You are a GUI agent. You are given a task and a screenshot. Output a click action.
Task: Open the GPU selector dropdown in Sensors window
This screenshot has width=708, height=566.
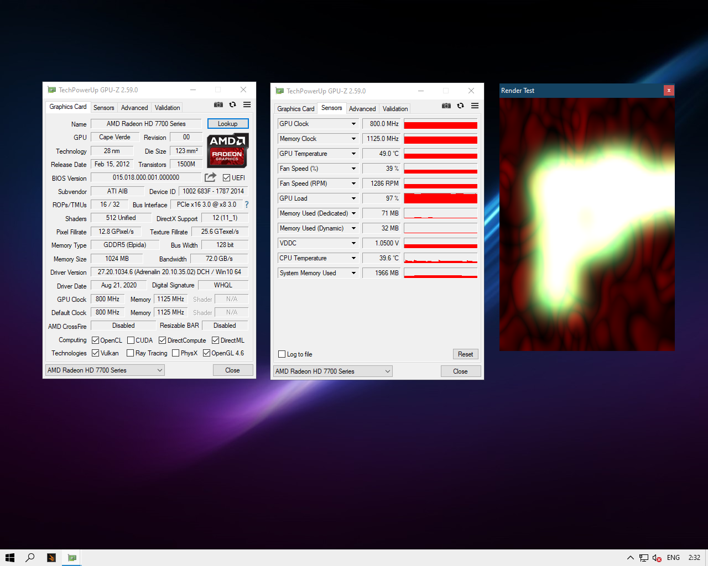click(x=333, y=371)
